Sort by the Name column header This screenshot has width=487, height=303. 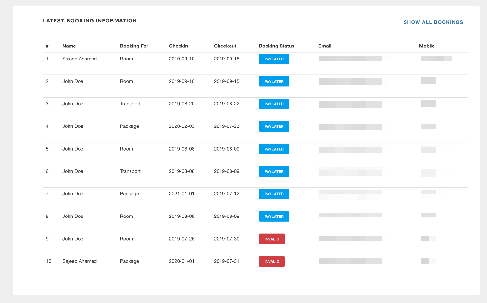coord(69,46)
